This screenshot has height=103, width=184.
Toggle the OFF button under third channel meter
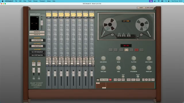pos(61,18)
